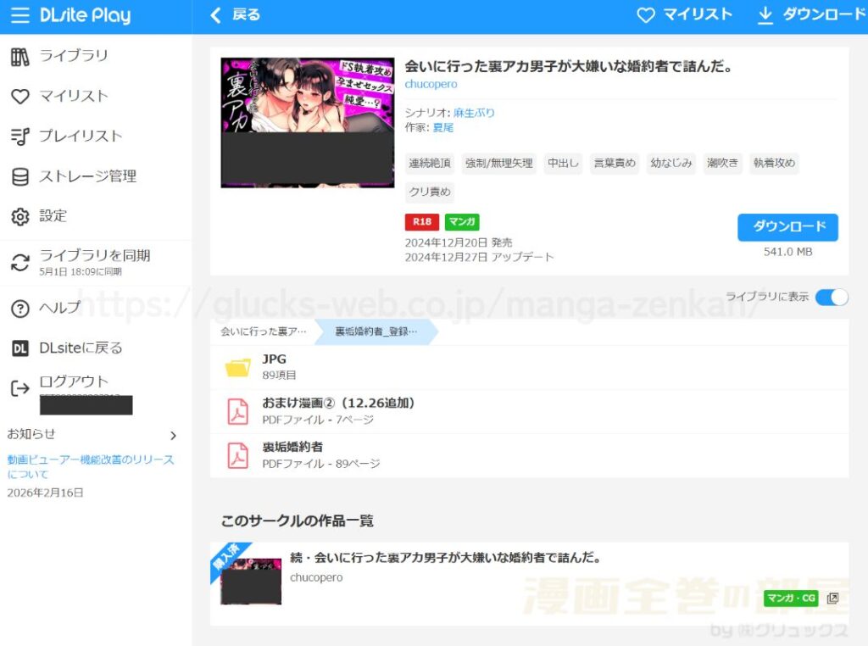Click ダウンロード in the top bar
The width and height of the screenshot is (868, 646).
click(824, 15)
